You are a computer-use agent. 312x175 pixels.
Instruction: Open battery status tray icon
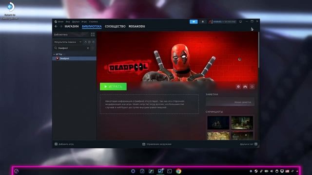coord(267,171)
